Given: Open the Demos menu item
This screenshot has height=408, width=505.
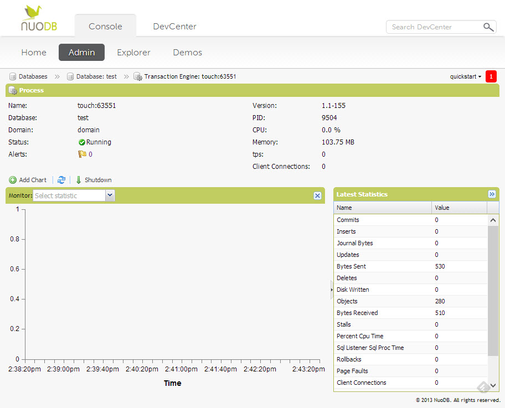Looking at the screenshot, I should pos(188,53).
